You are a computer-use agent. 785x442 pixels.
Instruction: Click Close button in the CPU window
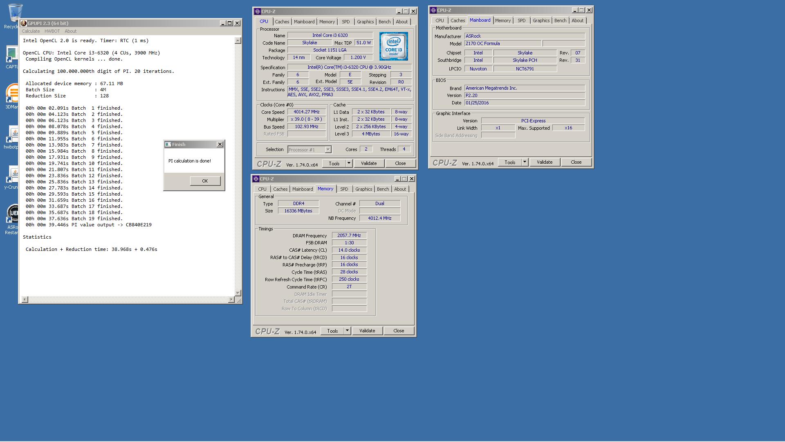(x=400, y=163)
